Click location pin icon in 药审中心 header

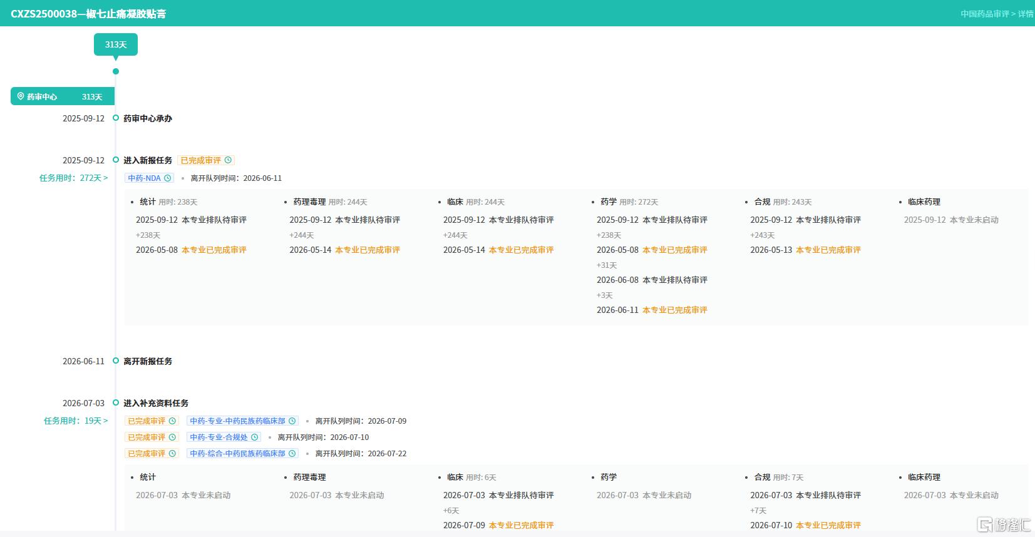(21, 96)
